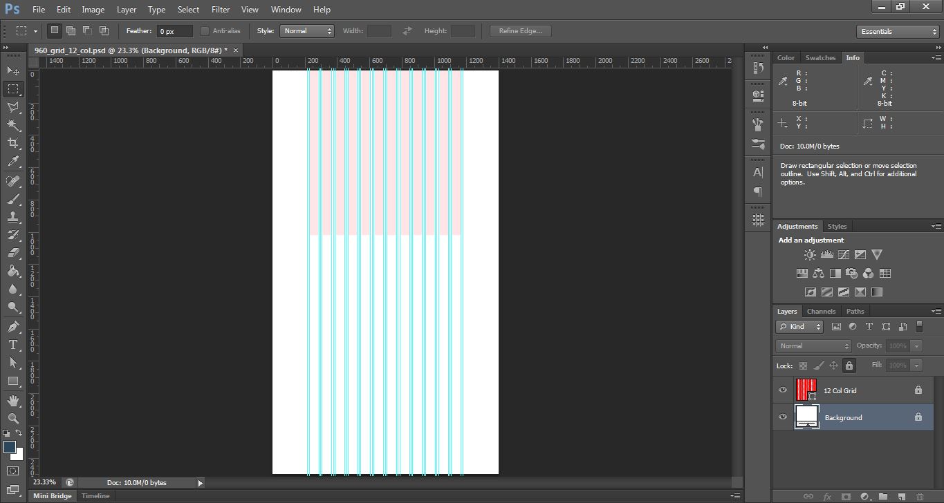Click the Refine Edge button
The height and width of the screenshot is (503, 944).
pyautogui.click(x=520, y=30)
